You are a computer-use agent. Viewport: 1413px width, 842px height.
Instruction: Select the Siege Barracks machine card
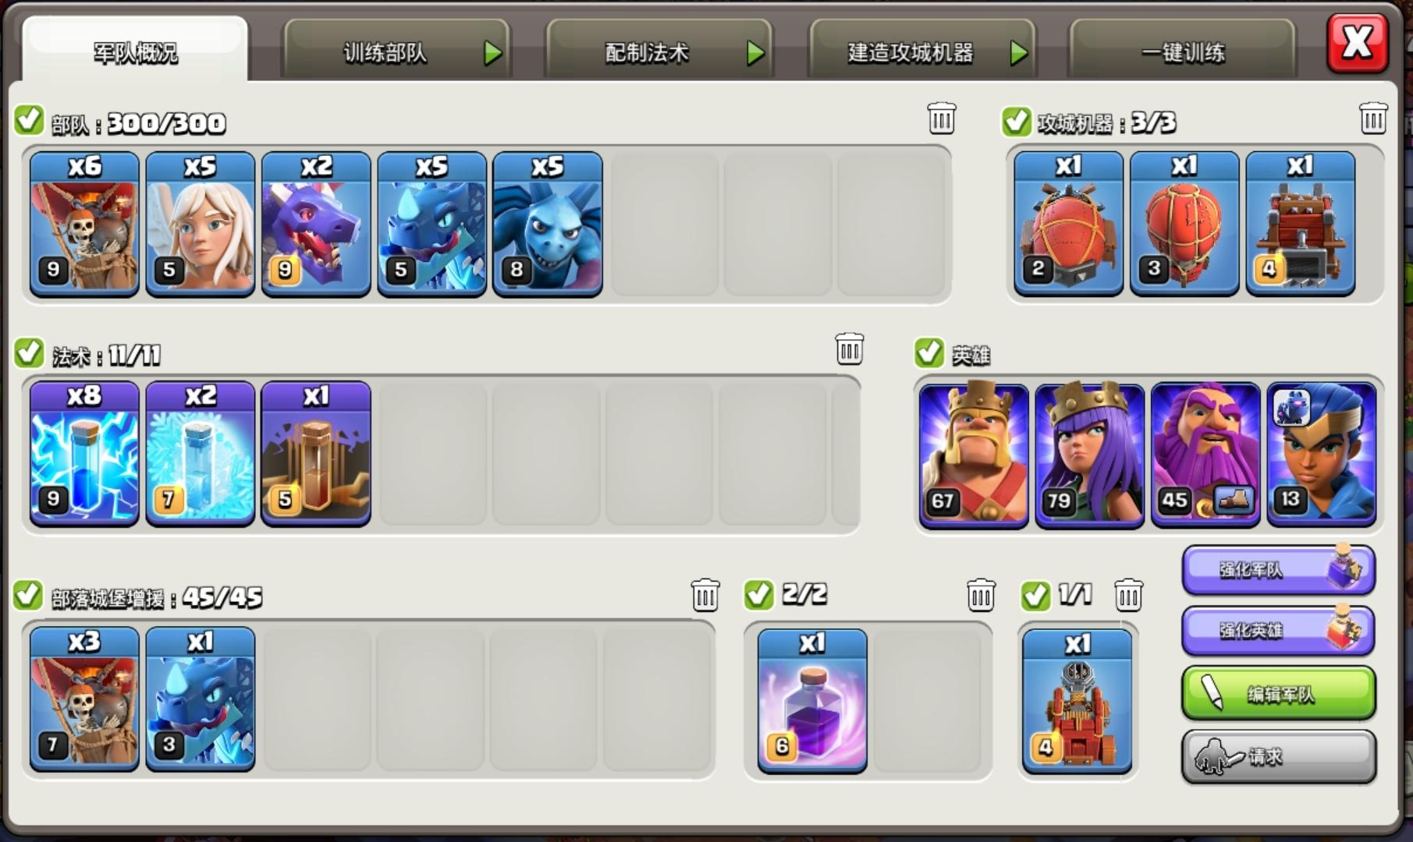point(1301,224)
